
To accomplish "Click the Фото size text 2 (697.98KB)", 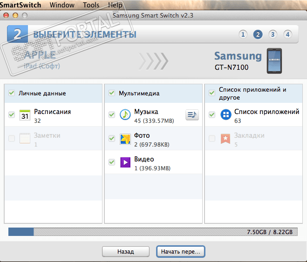I will click(x=152, y=145).
